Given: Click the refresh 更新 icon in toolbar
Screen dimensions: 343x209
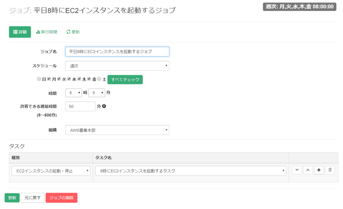Looking at the screenshot, I should pos(69,32).
